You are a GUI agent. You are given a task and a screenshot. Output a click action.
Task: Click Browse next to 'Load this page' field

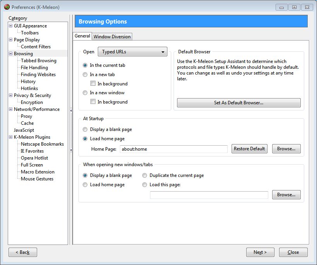[286, 195]
